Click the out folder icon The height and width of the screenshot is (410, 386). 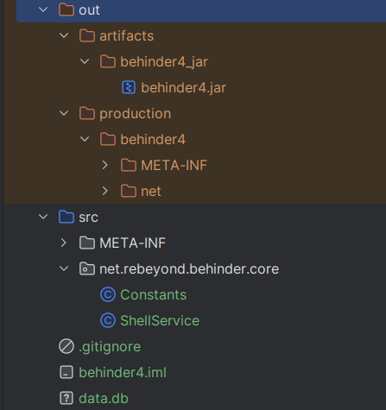pos(66,9)
